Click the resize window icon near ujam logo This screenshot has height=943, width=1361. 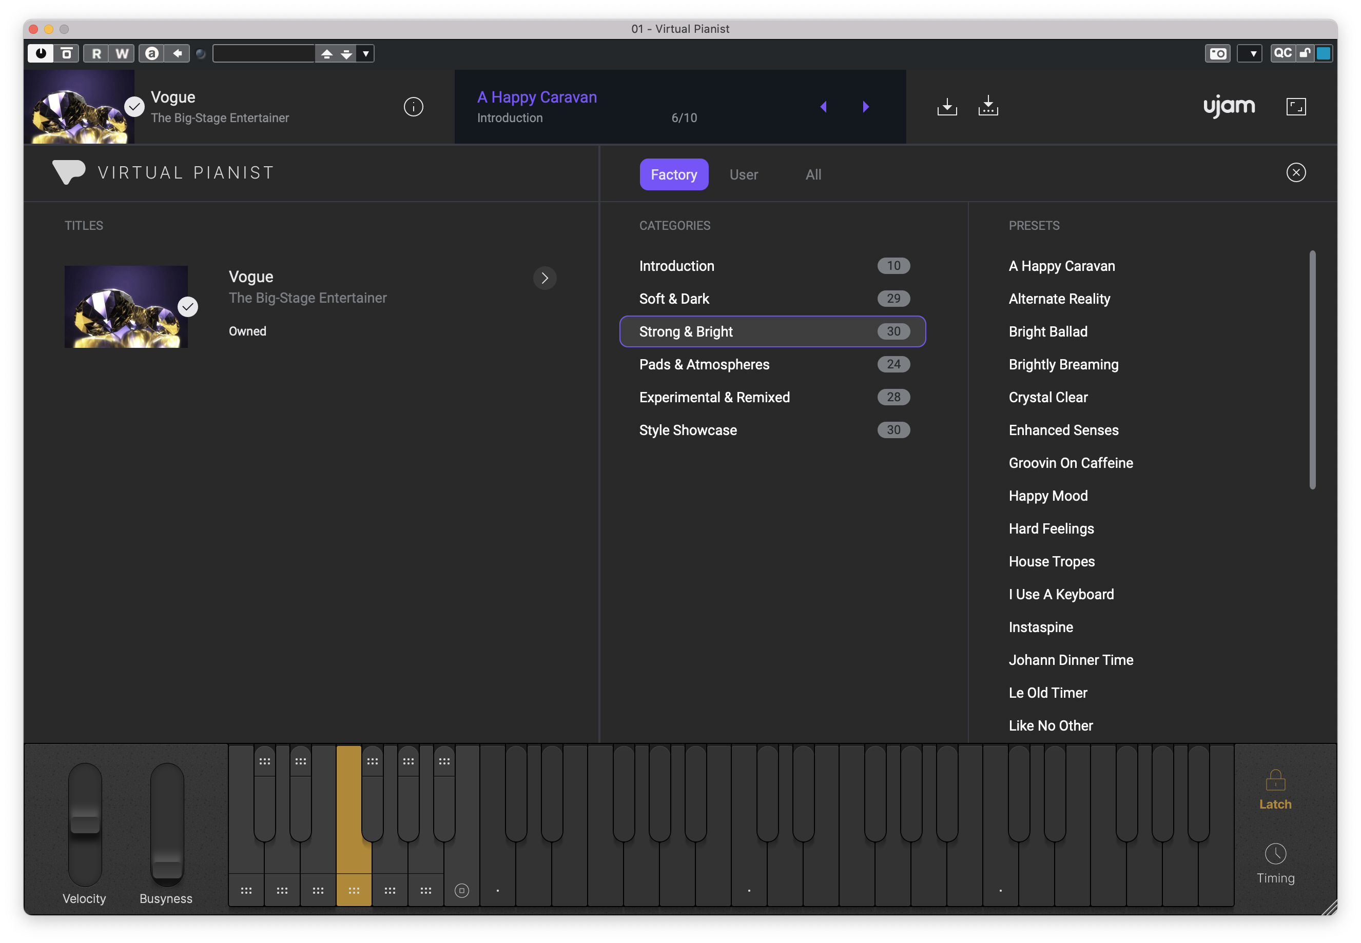coord(1295,106)
